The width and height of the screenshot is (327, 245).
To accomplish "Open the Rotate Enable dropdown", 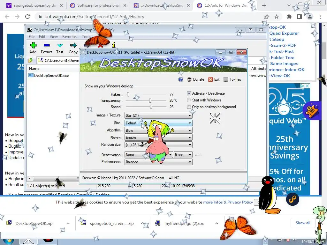I will (x=158, y=137).
